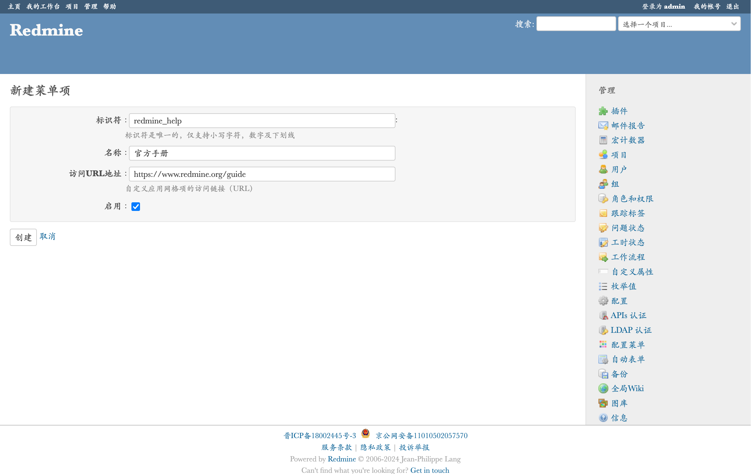The width and height of the screenshot is (751, 474).
Task: Click the 配置菜单 colored grid icon
Action: point(603,344)
